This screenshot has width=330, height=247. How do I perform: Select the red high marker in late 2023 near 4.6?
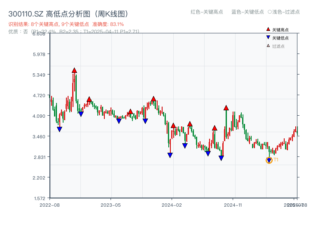pos(153,99)
